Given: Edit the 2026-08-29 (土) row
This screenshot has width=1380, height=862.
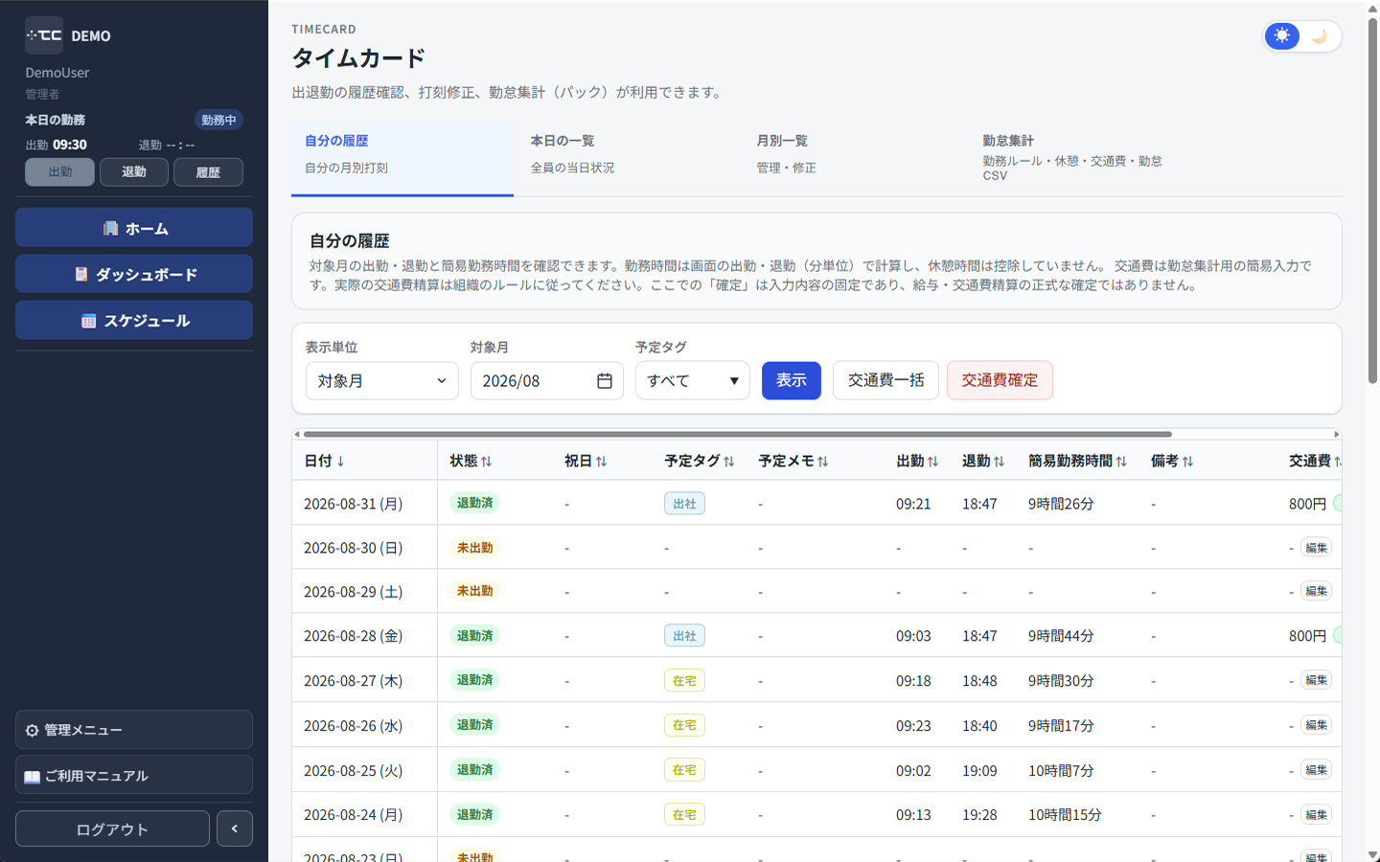Looking at the screenshot, I should (1316, 591).
